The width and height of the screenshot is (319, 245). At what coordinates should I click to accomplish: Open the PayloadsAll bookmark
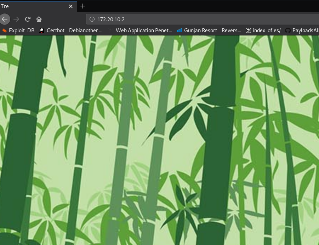pyautogui.click(x=302, y=30)
